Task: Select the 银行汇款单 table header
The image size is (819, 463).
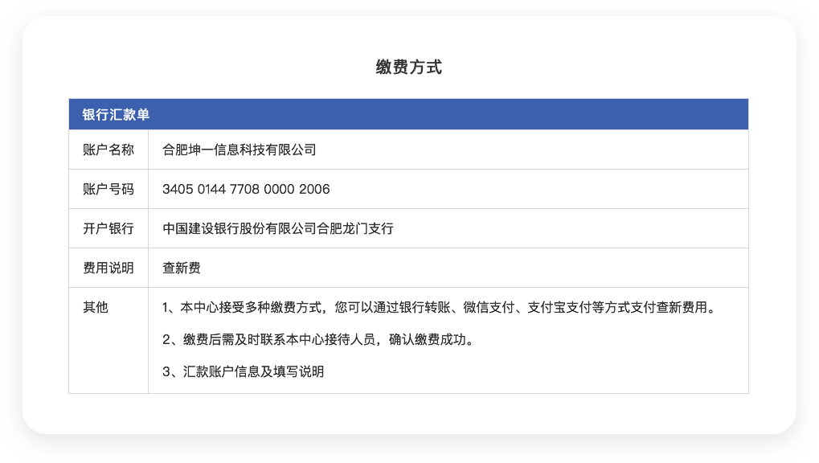Action: [408, 114]
